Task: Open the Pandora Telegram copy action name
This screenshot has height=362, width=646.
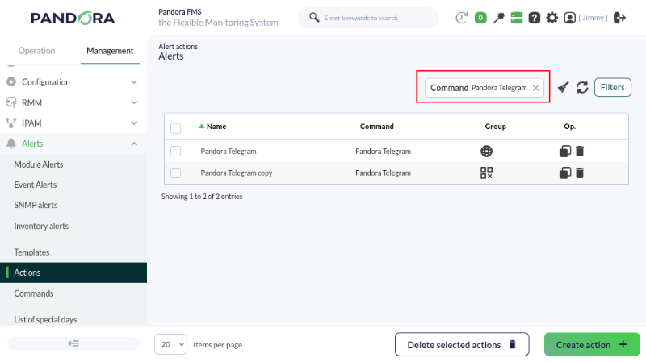Action: [237, 173]
